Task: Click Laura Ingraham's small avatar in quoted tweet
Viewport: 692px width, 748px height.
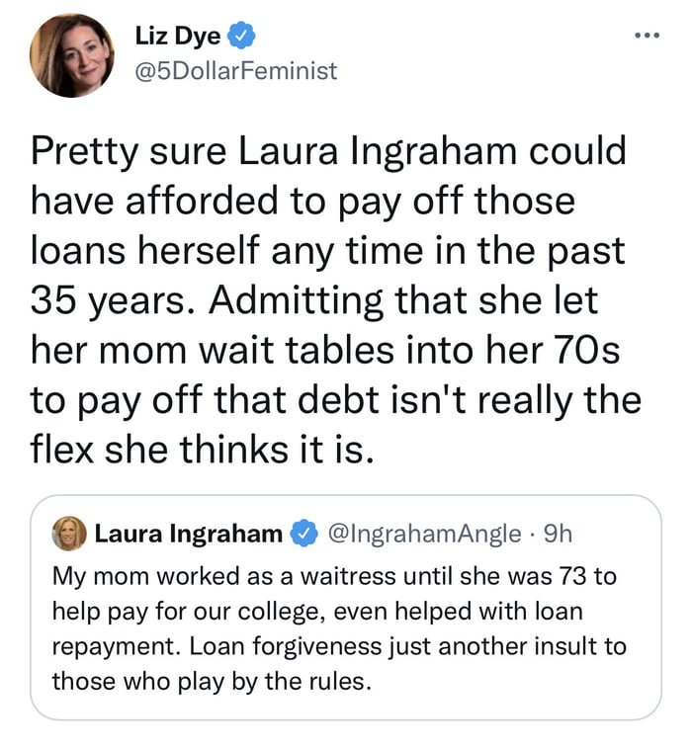Action: (x=70, y=534)
